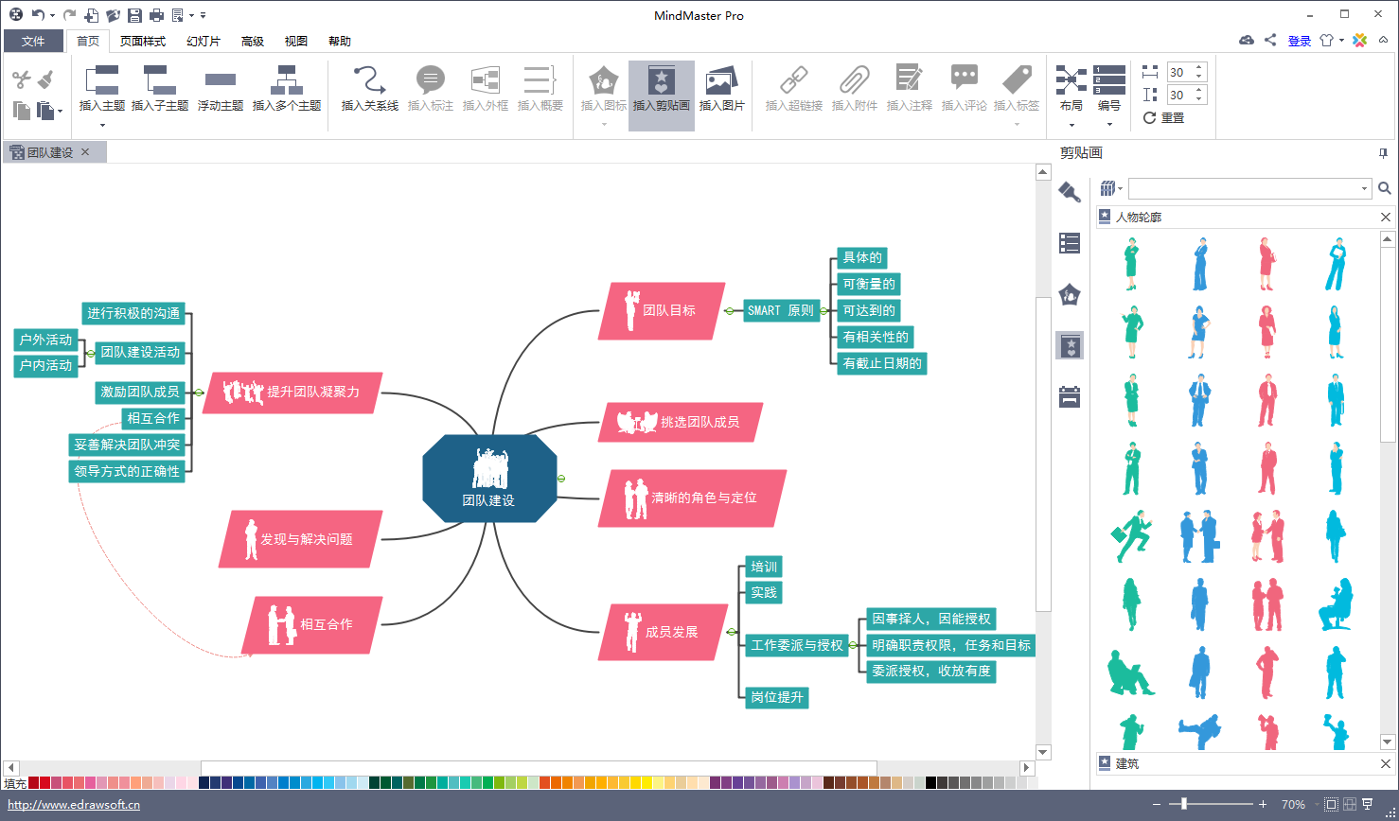Screen dimensions: 1399x821
Task: Open the clipart search combo box dropdown
Action: [x=1364, y=189]
